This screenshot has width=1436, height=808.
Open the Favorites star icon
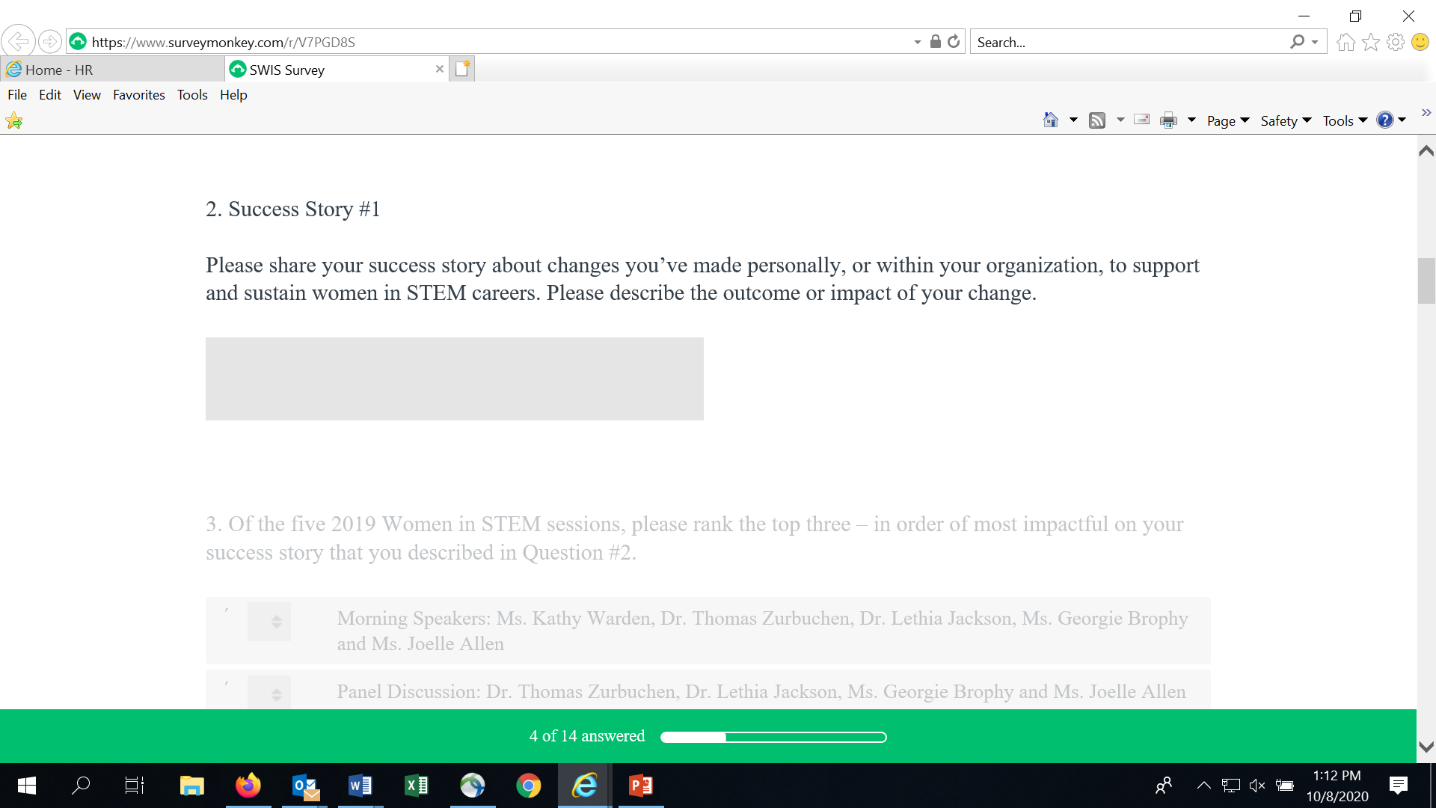click(x=1371, y=42)
